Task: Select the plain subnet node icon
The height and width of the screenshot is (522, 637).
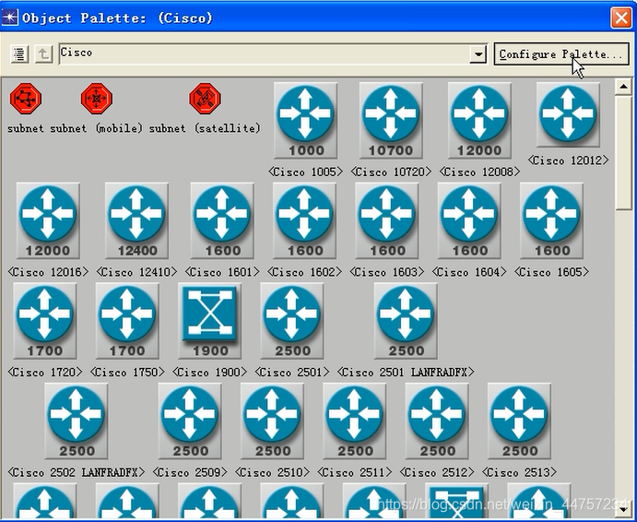Action: click(x=26, y=99)
